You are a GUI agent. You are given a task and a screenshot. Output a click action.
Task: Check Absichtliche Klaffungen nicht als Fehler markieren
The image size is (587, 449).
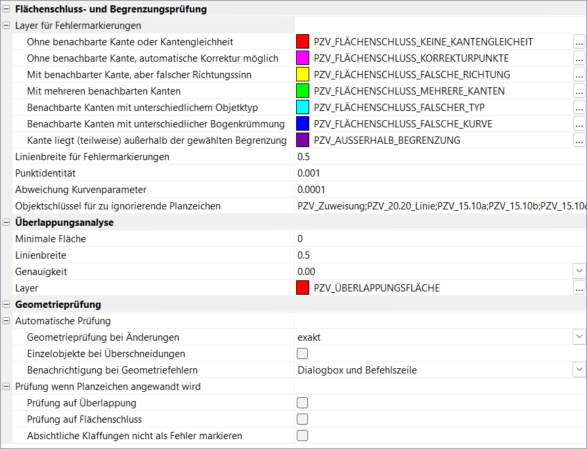pyautogui.click(x=303, y=436)
